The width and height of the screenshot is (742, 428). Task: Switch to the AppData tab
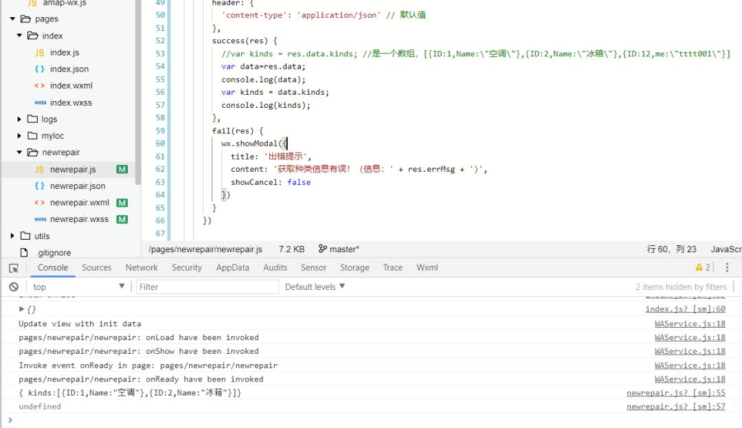[232, 267]
